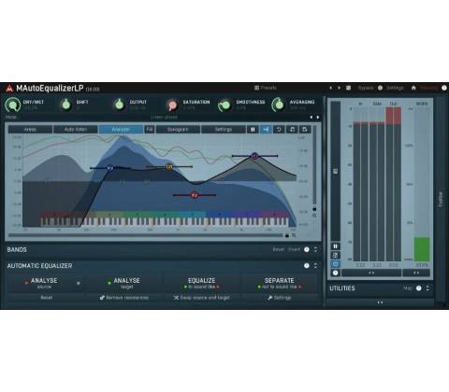Viewport: 449px width, 392px height.
Task: Collapse the Bands section
Action: point(316,249)
